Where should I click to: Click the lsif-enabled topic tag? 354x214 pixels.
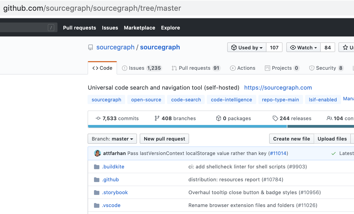(323, 99)
